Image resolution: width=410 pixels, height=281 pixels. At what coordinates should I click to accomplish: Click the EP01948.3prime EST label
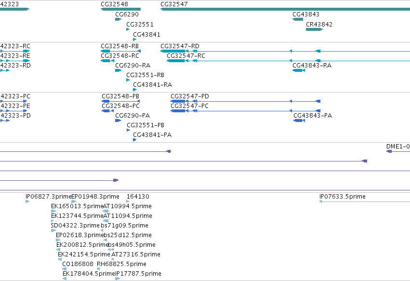(x=95, y=197)
